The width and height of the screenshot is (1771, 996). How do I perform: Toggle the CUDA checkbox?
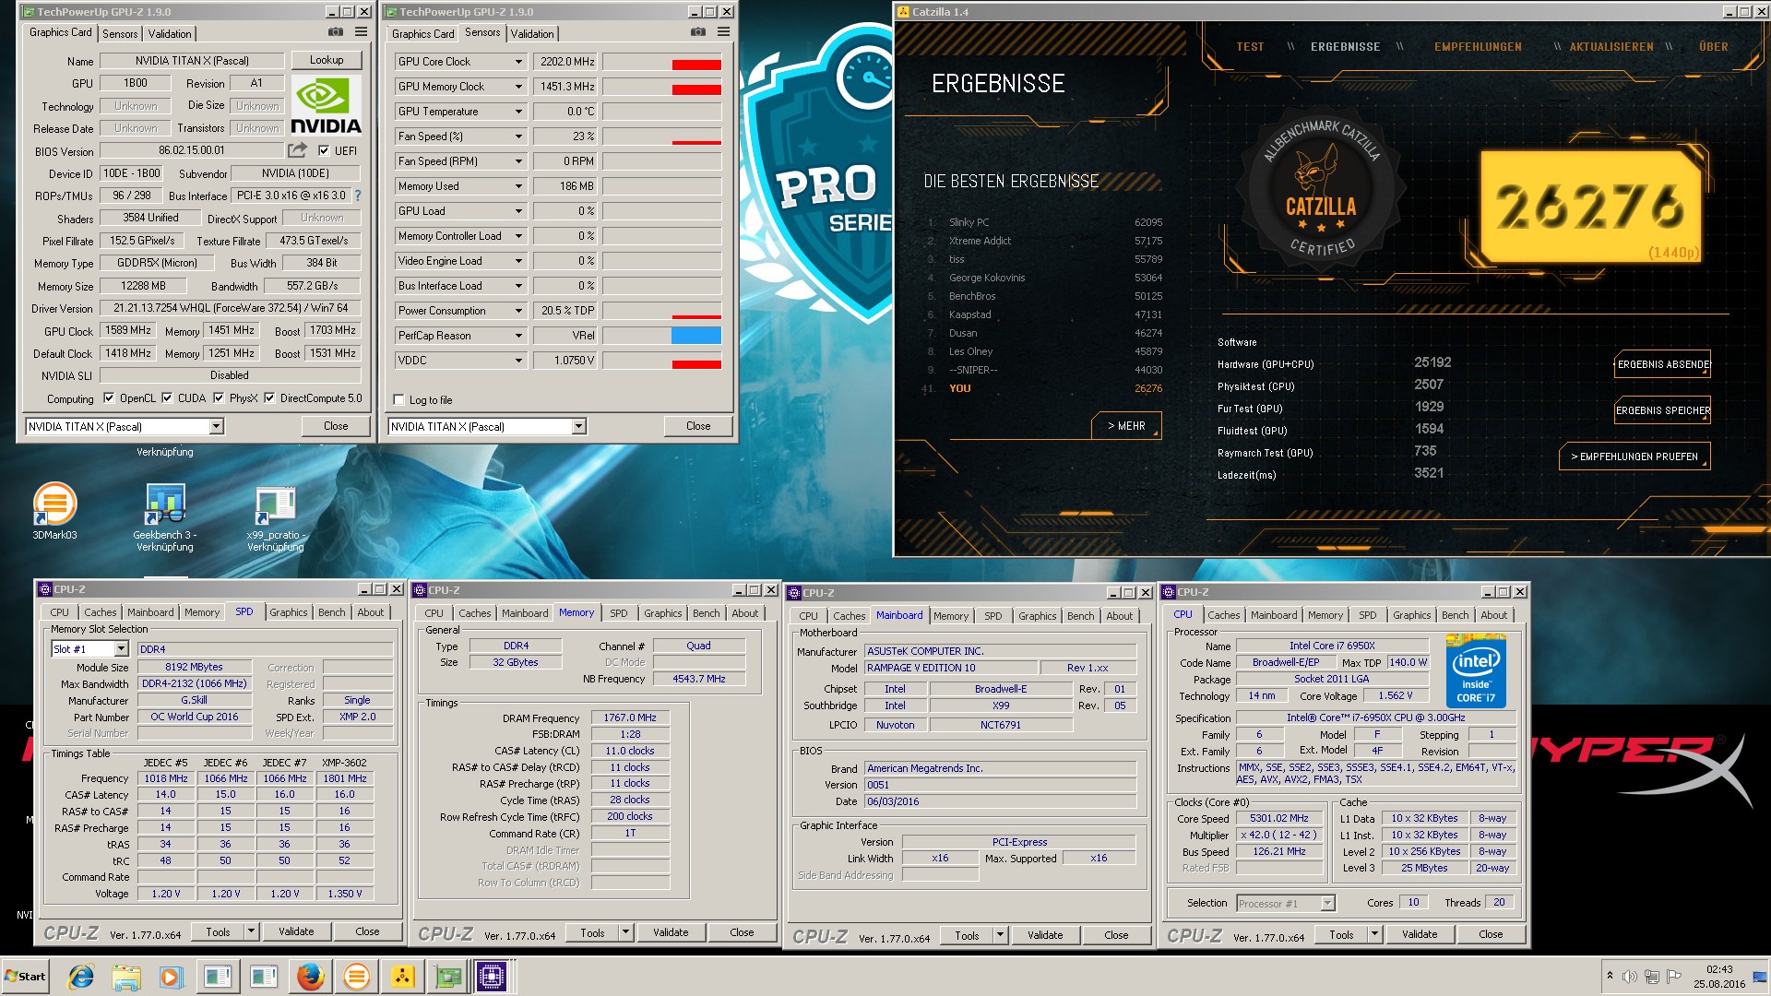(x=167, y=398)
